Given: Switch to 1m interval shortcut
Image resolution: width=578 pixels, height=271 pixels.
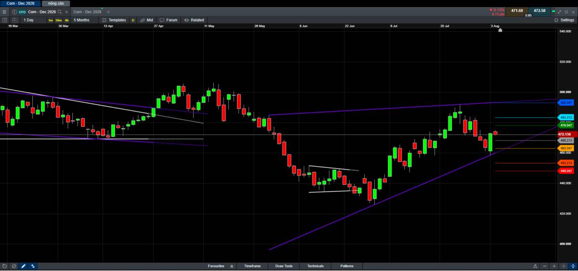Looking at the screenshot, I should [51, 20].
